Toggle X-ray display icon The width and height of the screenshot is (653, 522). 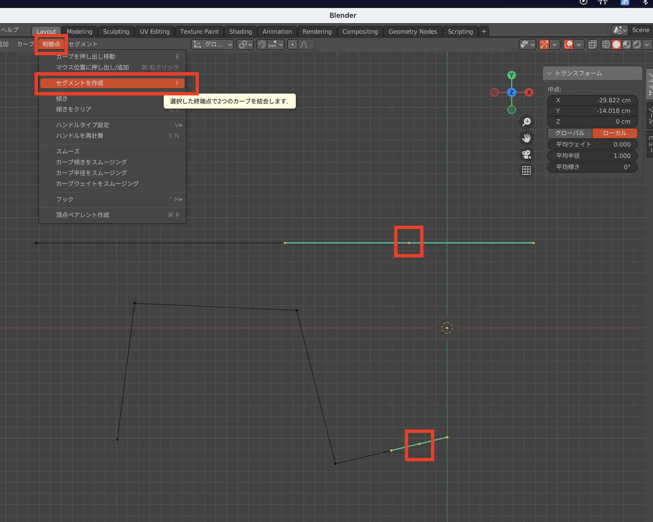tap(592, 44)
